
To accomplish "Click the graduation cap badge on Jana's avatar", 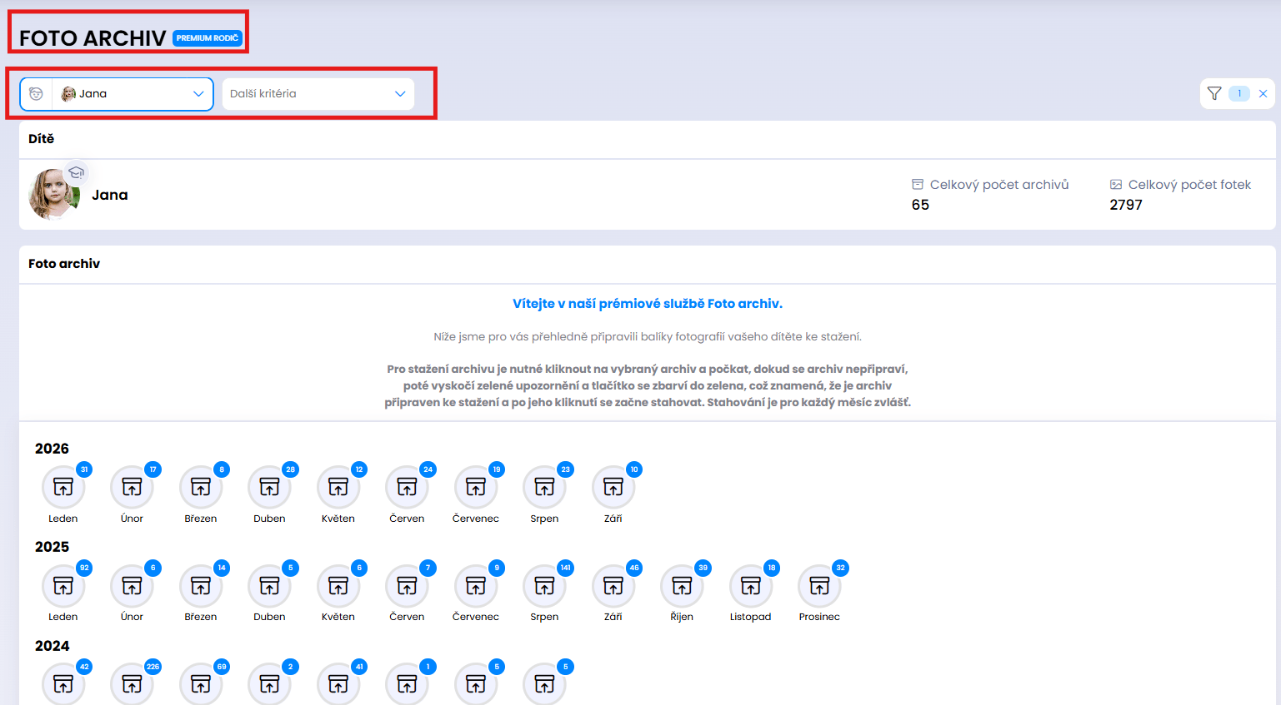I will pos(76,172).
